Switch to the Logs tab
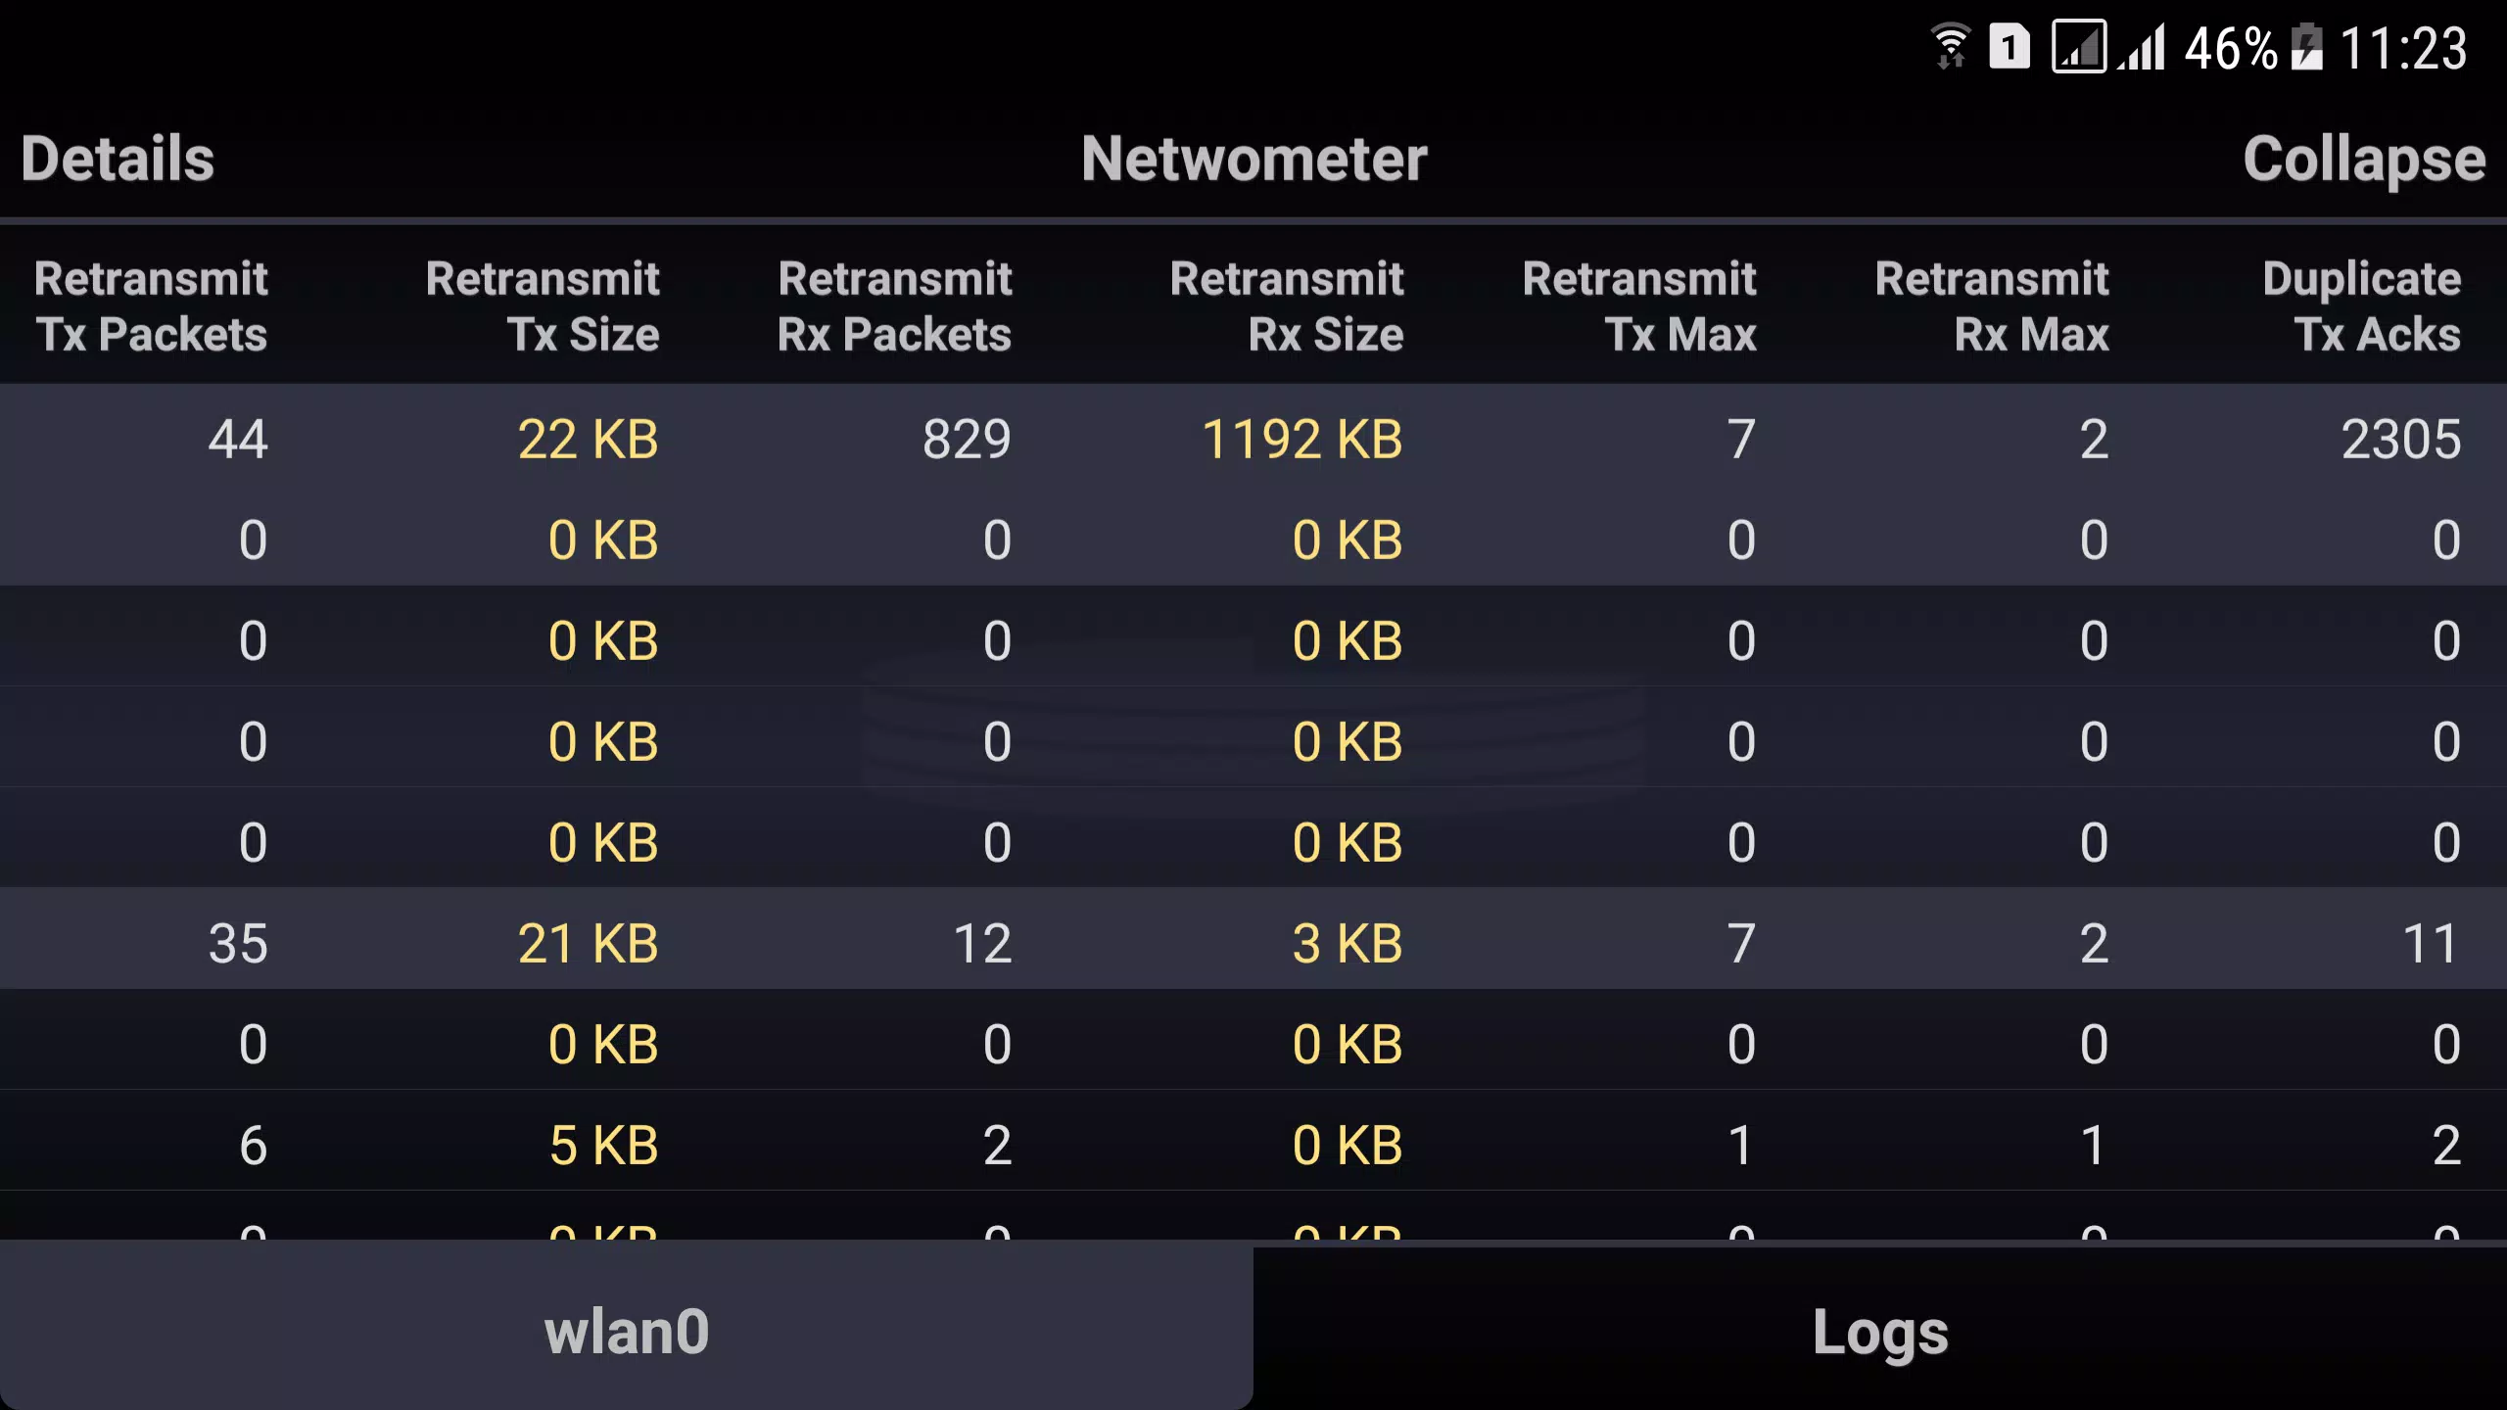This screenshot has height=1410, width=2507. [x=1880, y=1331]
